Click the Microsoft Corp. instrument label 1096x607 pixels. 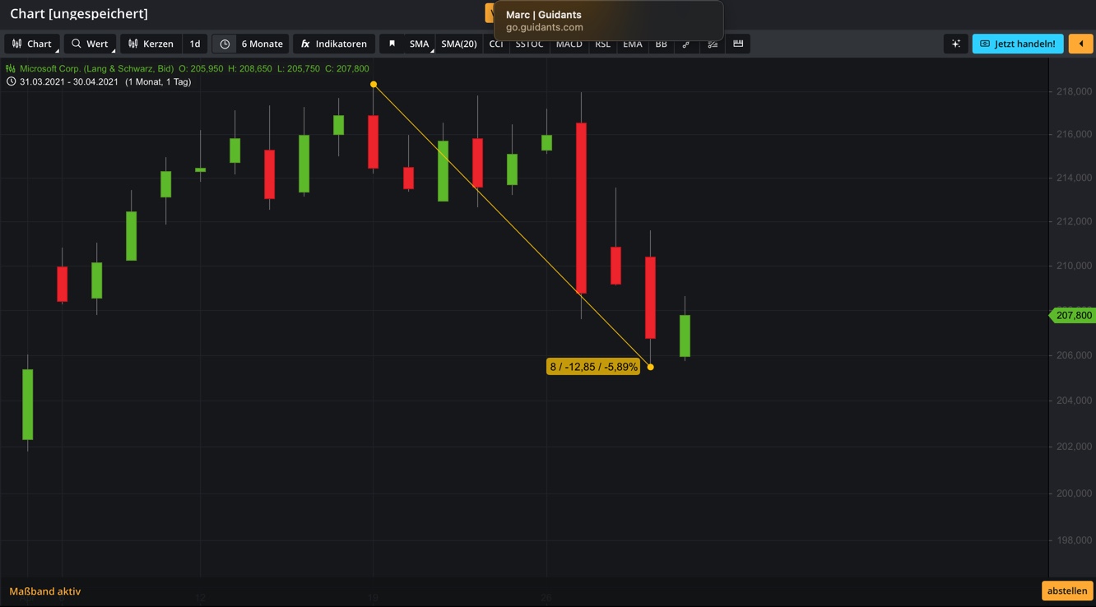[x=96, y=68]
